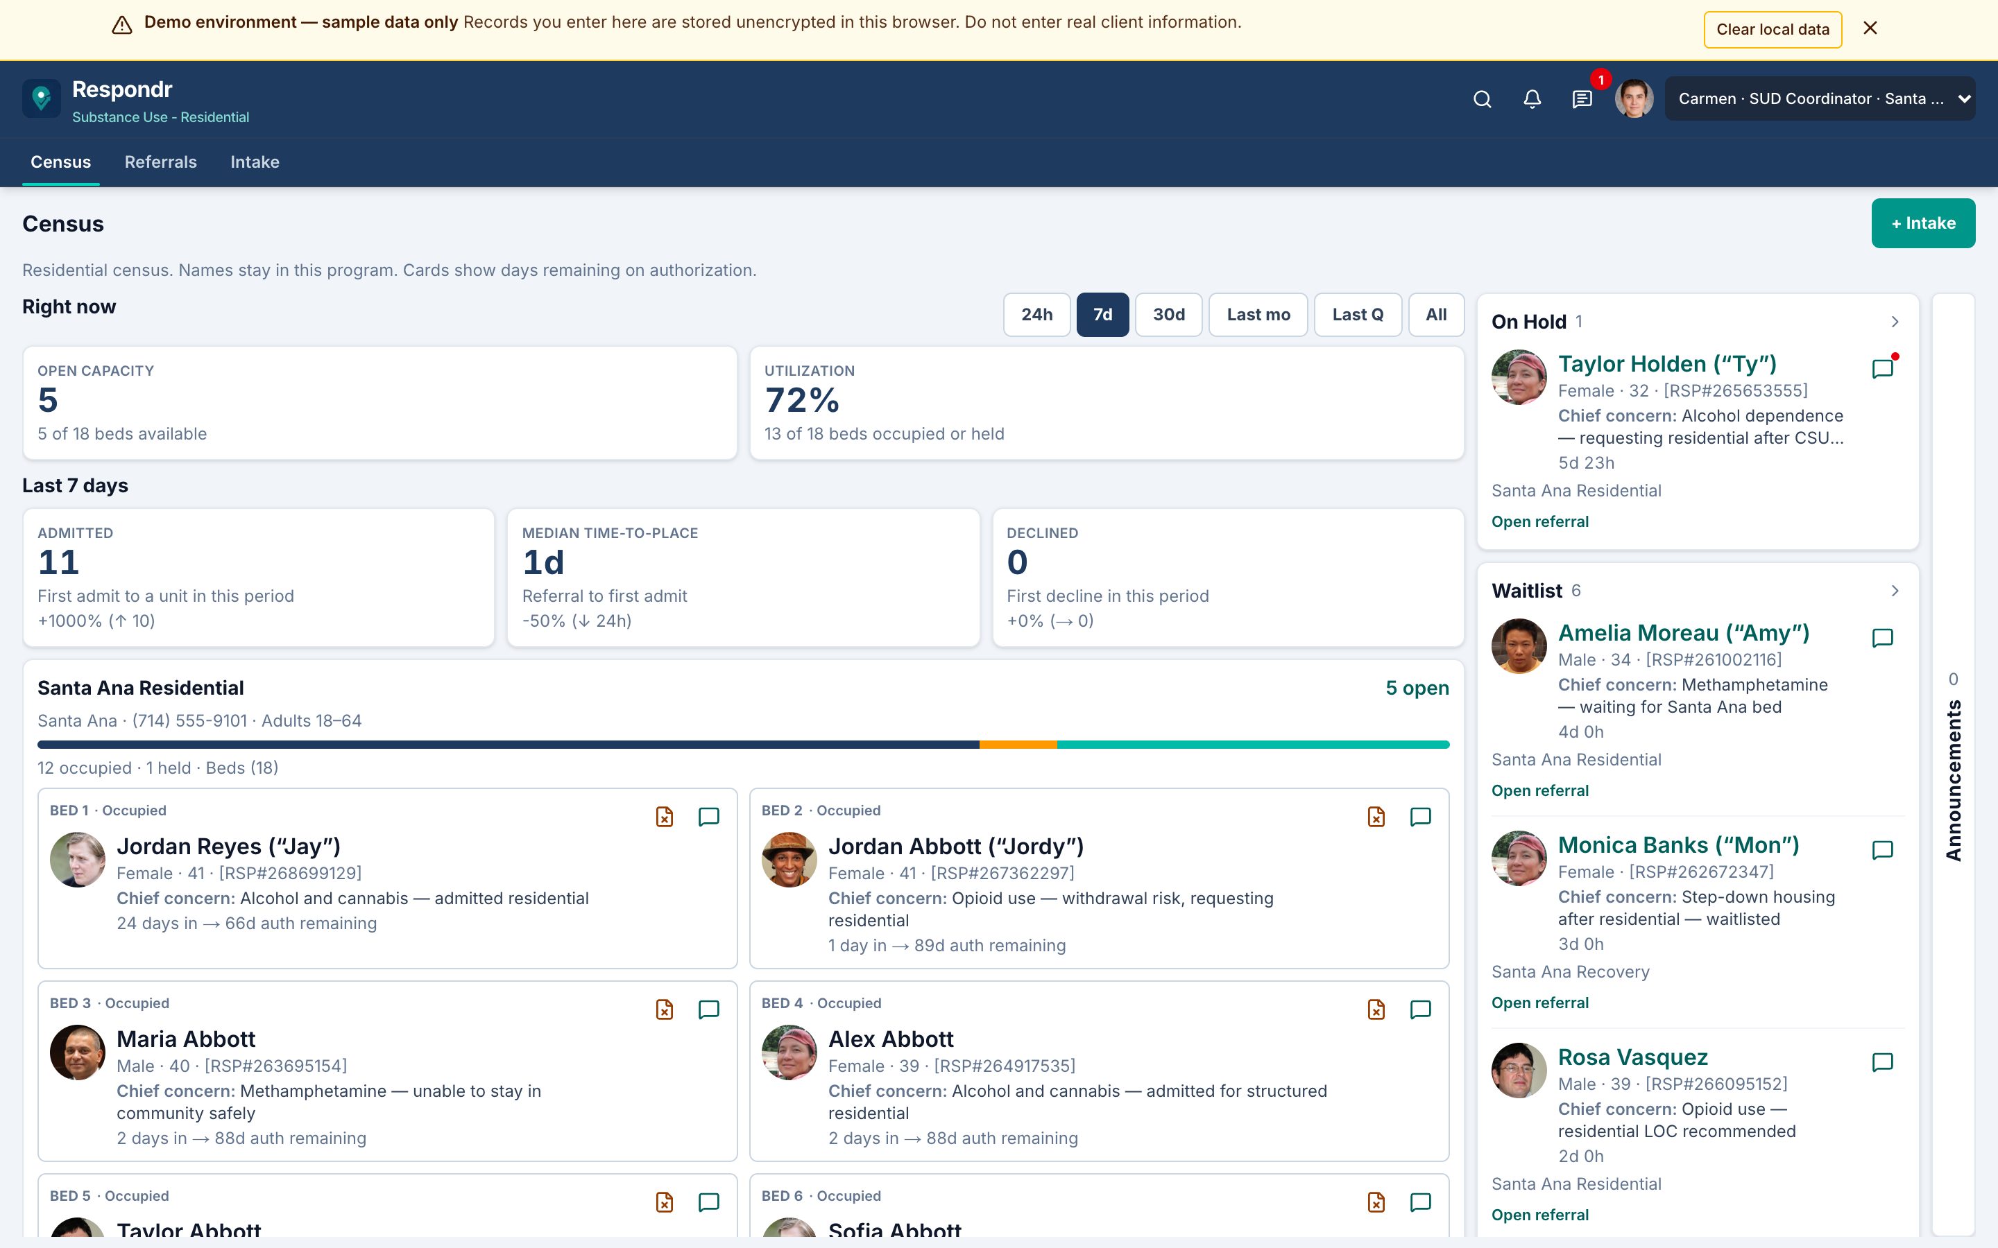The width and height of the screenshot is (1998, 1248).
Task: Open Bed 6 chat icon
Action: tap(1420, 1202)
